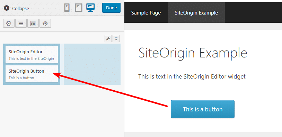
Task: Collapse the live editor sidebar
Action: (16, 8)
